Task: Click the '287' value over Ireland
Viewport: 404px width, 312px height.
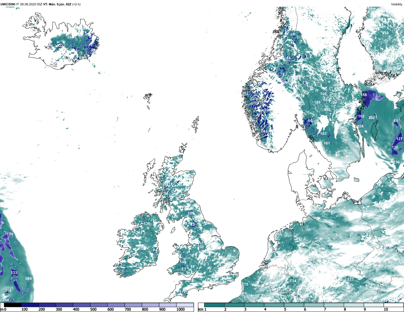Action: tap(139, 233)
